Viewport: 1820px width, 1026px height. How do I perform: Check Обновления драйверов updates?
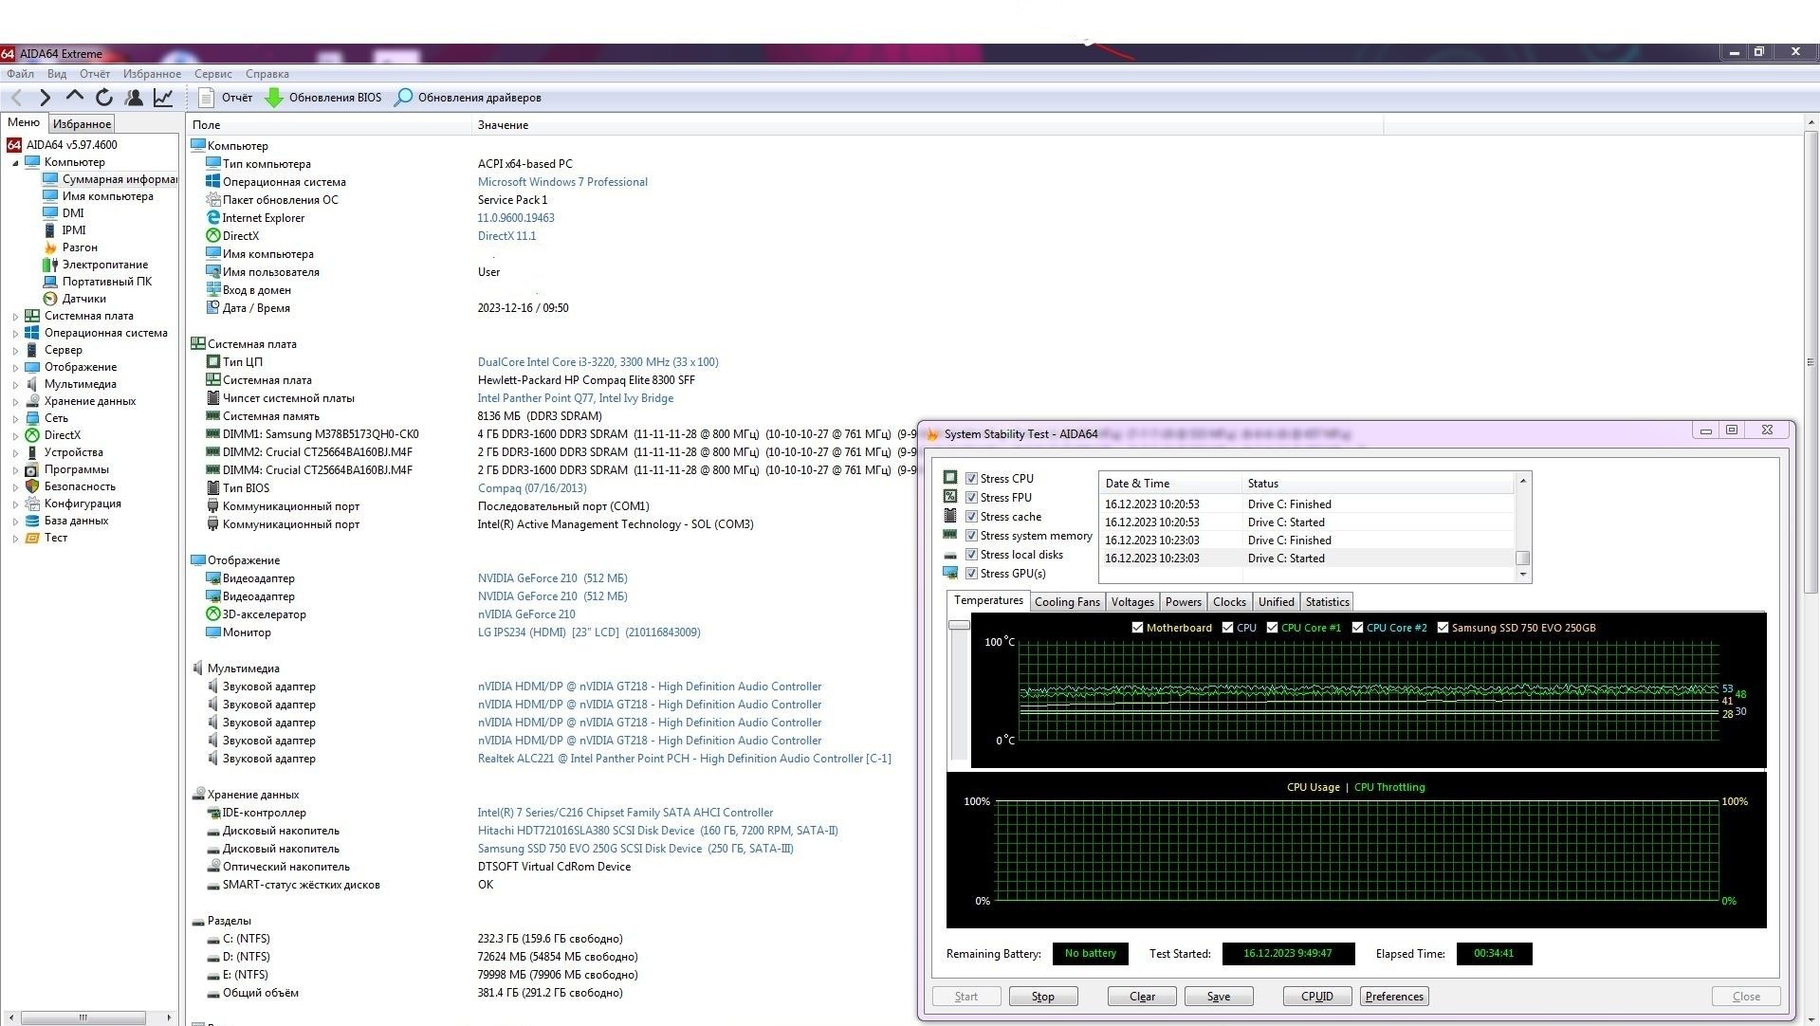(468, 97)
